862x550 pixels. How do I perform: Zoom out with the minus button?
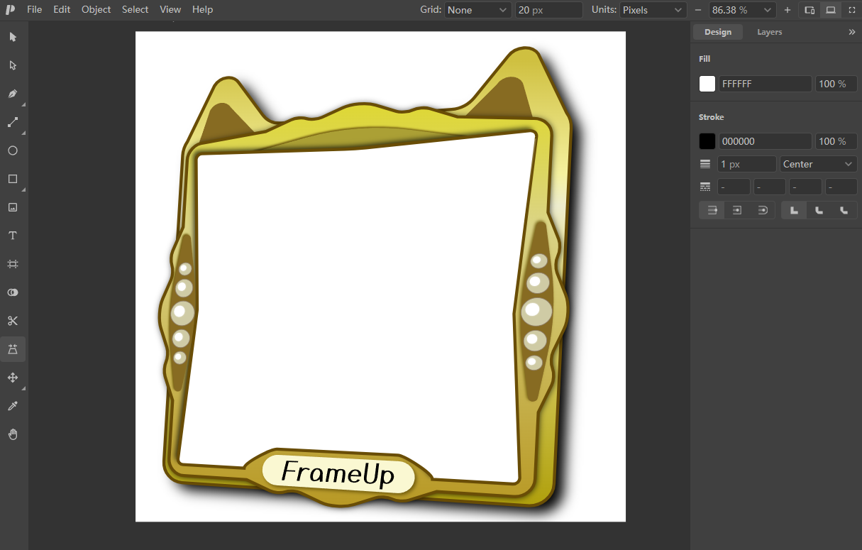click(x=698, y=10)
